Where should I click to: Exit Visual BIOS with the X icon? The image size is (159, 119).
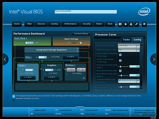144,24
